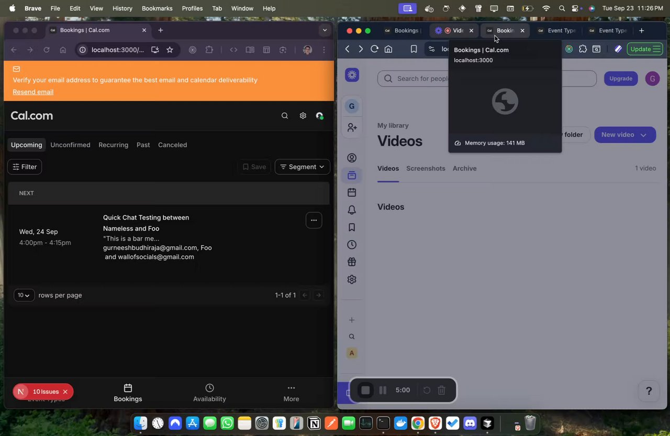Open reader mode book icon in left window

(x=250, y=50)
